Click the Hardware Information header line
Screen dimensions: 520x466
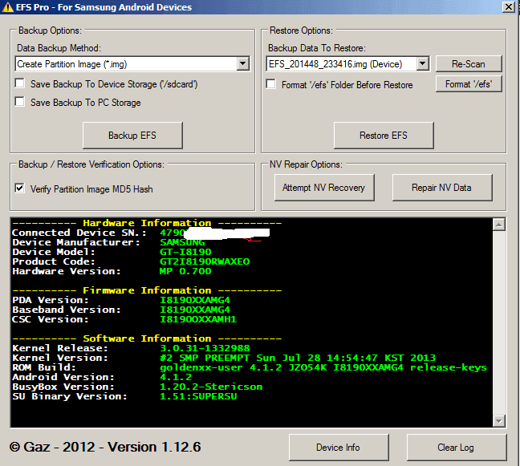147,223
